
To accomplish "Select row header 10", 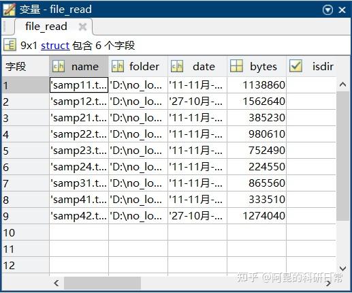I will (x=25, y=232).
